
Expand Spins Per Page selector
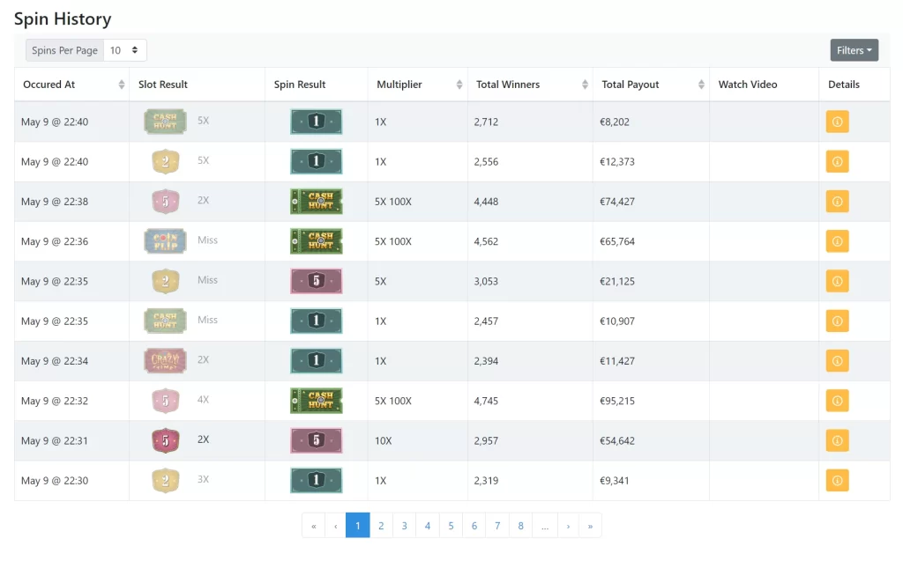[x=125, y=50]
